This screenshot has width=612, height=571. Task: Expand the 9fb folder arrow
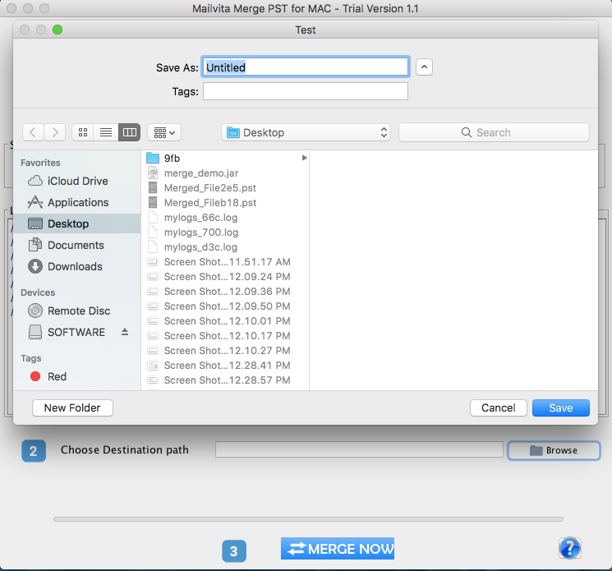tap(304, 158)
